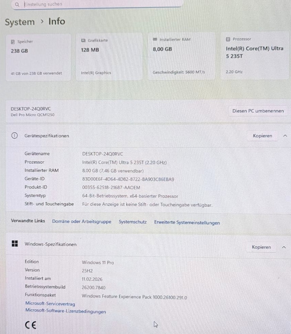291x334 pixels.
Task: Select 64-Bit-Betriebssystem Systemtyp value
Action: click(130, 196)
